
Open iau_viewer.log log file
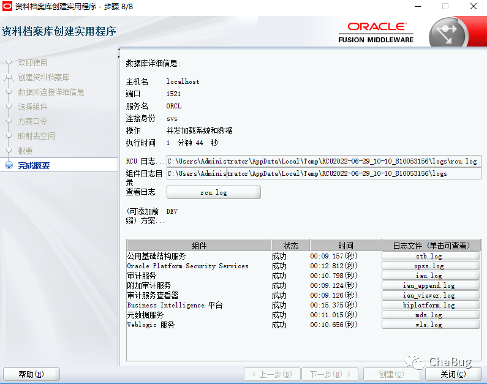tap(431, 295)
